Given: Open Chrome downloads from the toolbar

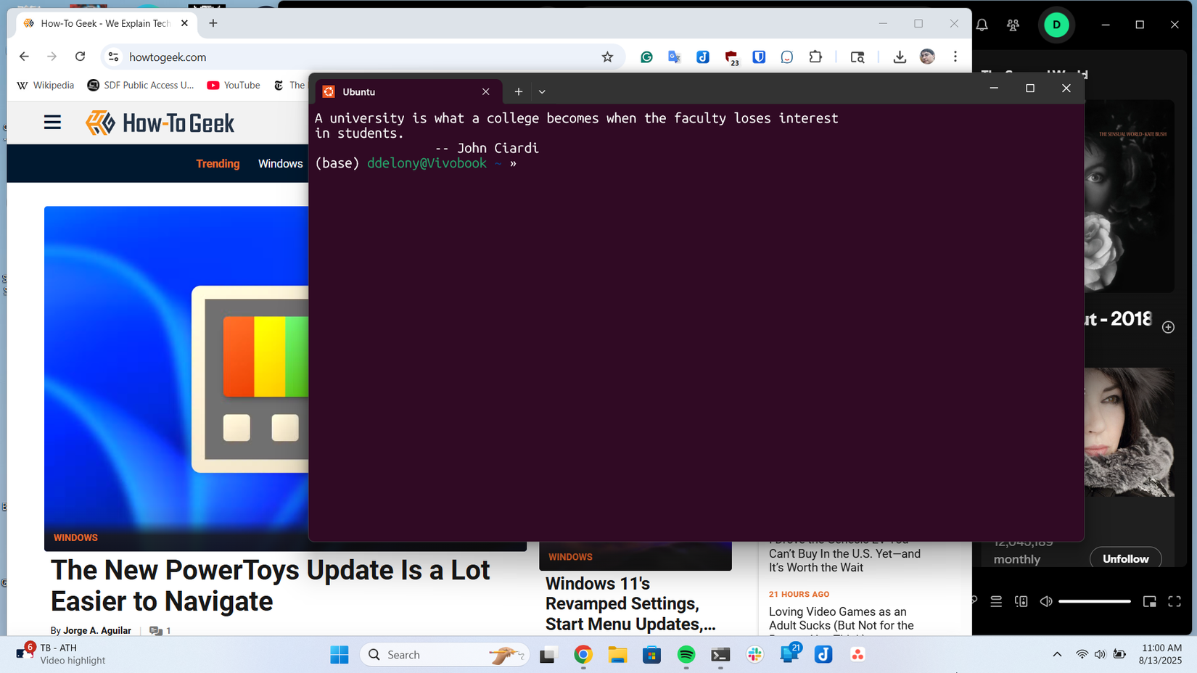Looking at the screenshot, I should [900, 57].
